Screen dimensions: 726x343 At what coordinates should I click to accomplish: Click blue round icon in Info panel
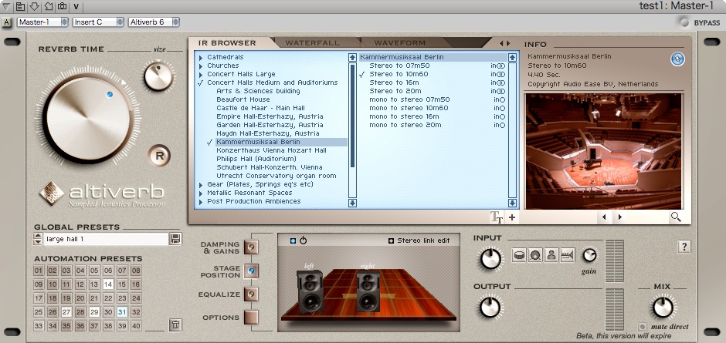coord(677,59)
